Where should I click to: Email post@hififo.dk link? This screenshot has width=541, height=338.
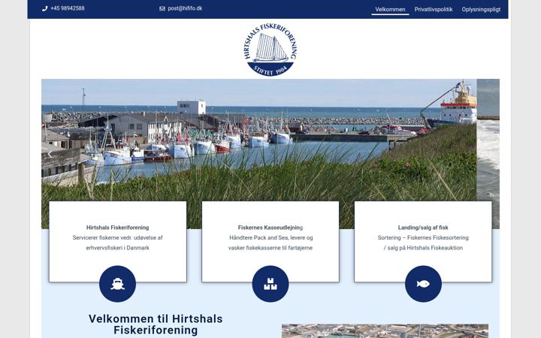coord(185,8)
